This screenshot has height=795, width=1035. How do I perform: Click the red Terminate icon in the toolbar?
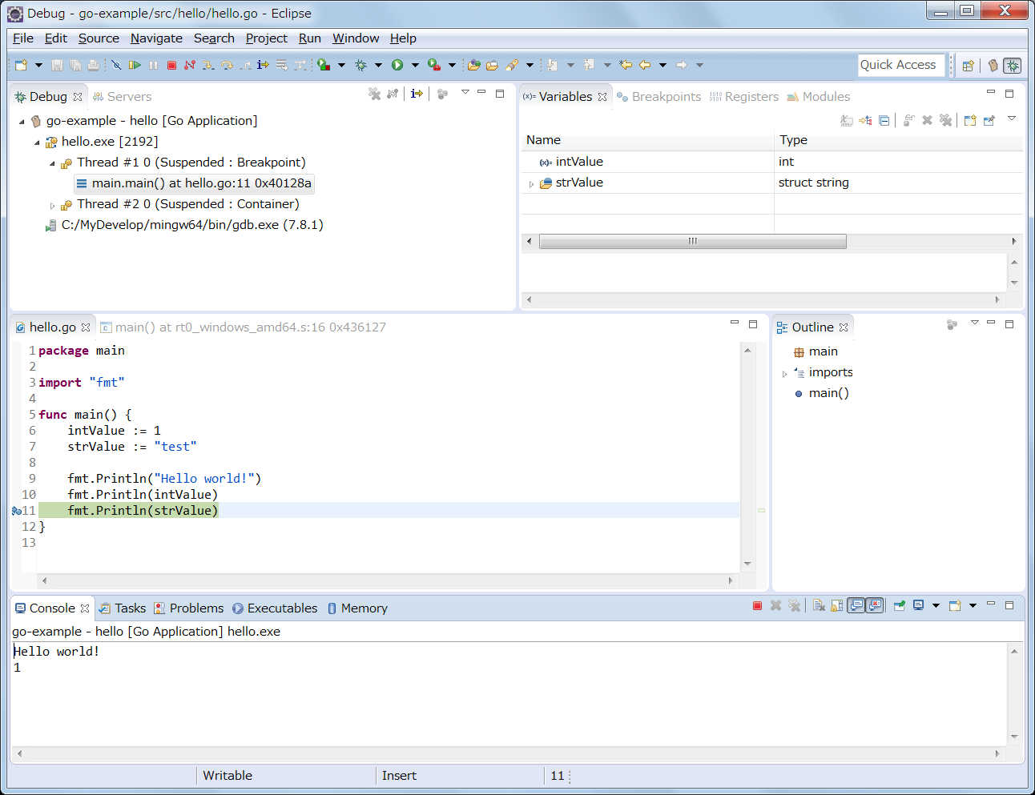coord(171,65)
